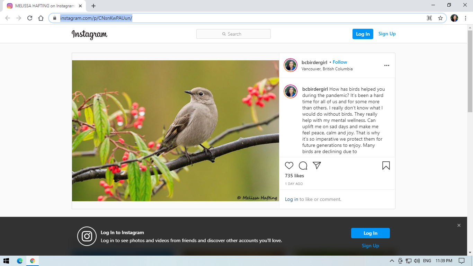Bookmark this page with the star icon
The width and height of the screenshot is (473, 266).
[x=440, y=18]
